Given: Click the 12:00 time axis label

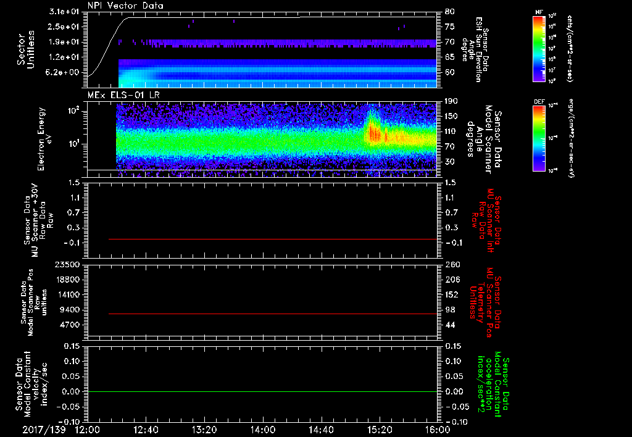Looking at the screenshot, I should [88, 430].
